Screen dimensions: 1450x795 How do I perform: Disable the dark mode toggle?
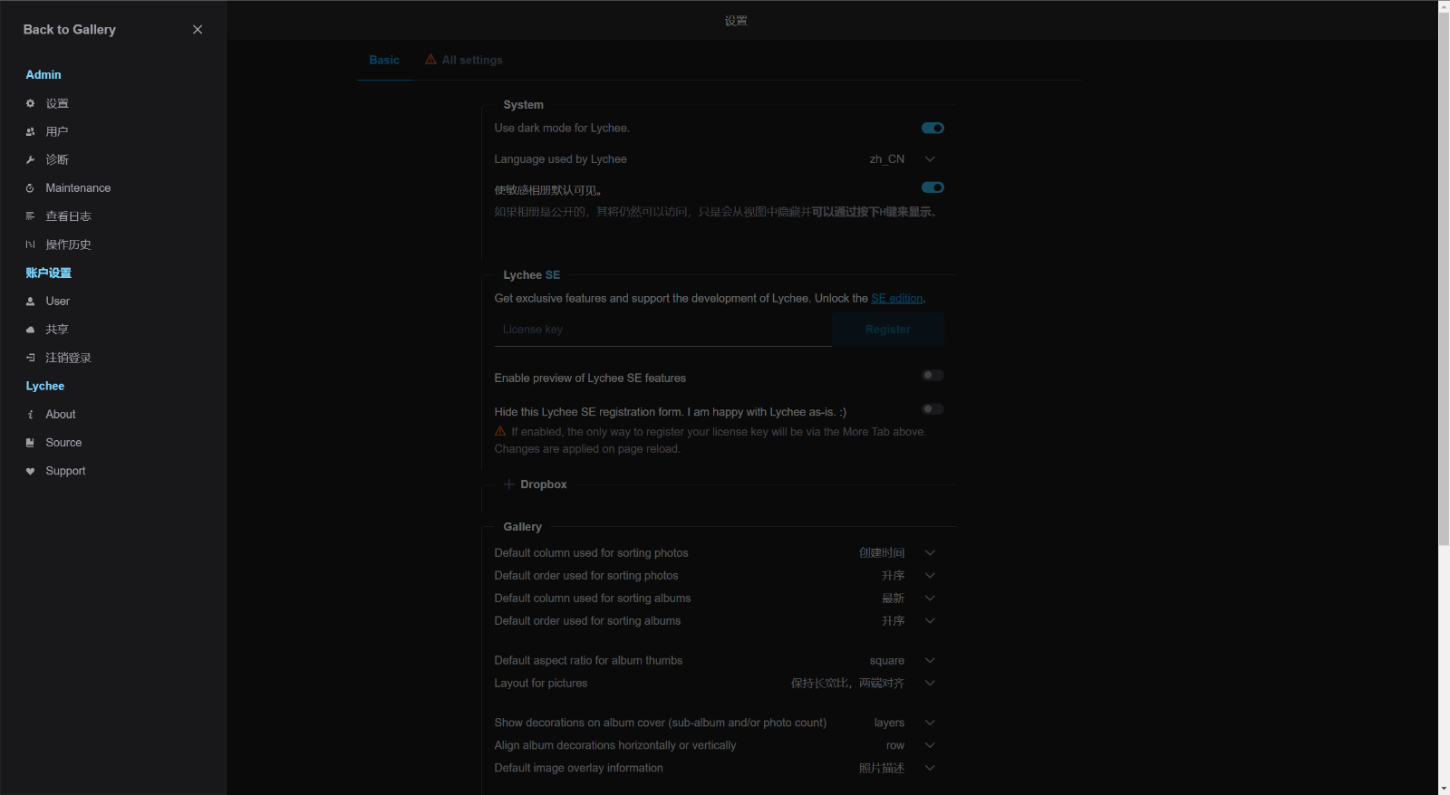point(933,129)
